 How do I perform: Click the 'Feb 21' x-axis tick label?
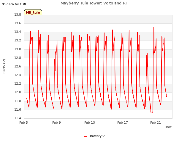(156, 122)
